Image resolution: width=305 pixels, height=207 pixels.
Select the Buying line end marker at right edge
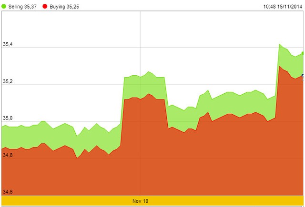pyautogui.click(x=303, y=75)
